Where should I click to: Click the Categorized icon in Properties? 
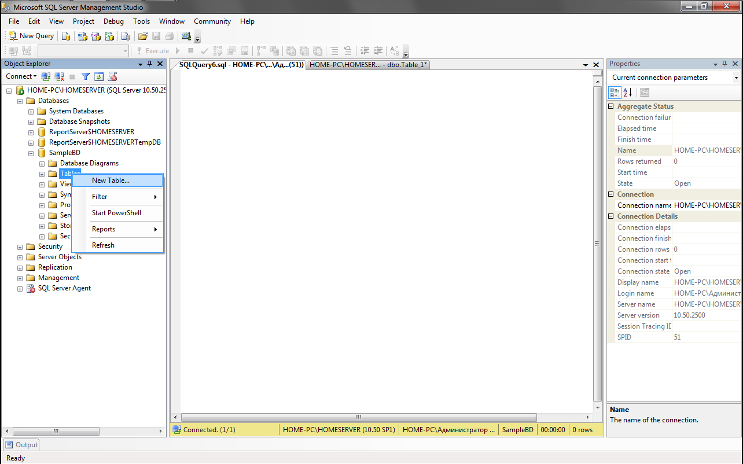[x=615, y=93]
